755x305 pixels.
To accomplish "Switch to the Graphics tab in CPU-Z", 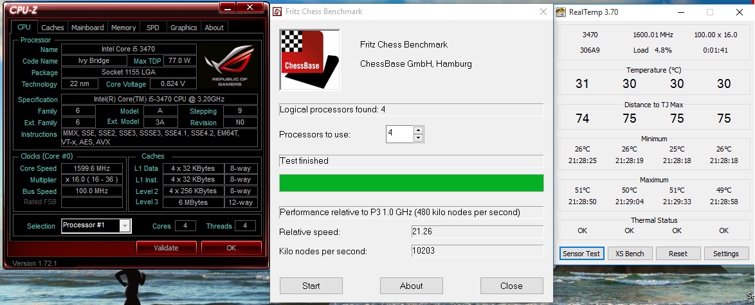I will point(183,28).
